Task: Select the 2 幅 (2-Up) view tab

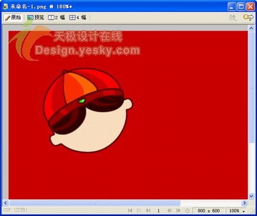Action: 57,18
